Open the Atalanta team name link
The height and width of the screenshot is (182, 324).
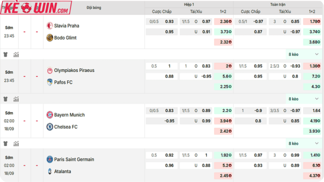[x=63, y=172]
